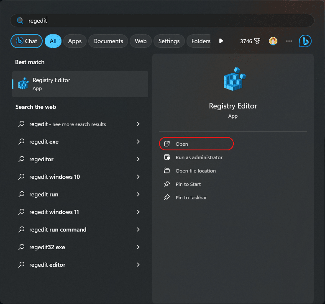Click the regedit search input field
Image resolution: width=325 pixels, height=304 pixels.
pos(162,21)
